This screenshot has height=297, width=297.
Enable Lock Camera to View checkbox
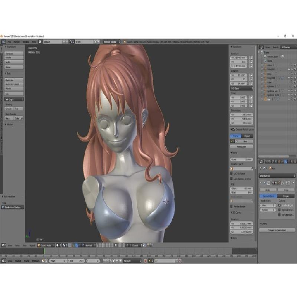[231, 179]
